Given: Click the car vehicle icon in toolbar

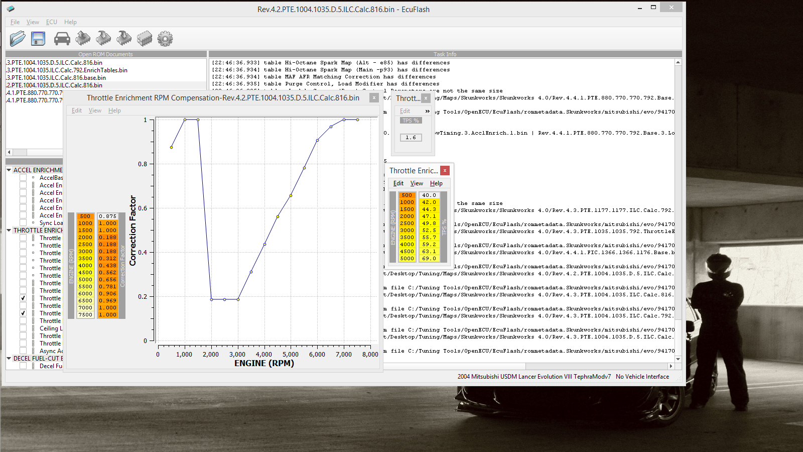Looking at the screenshot, I should 62,39.
